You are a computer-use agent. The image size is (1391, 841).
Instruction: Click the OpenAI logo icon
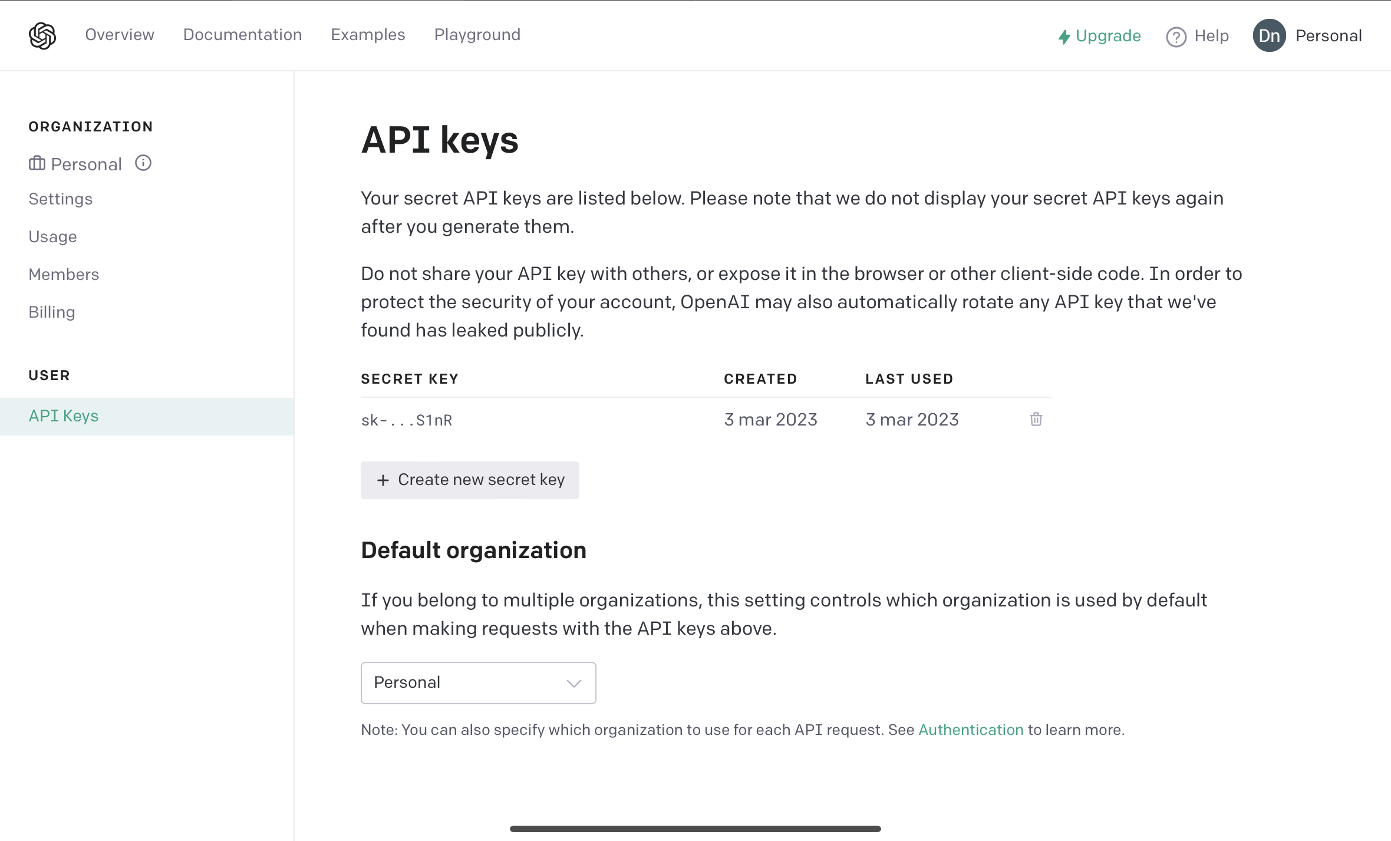click(42, 36)
